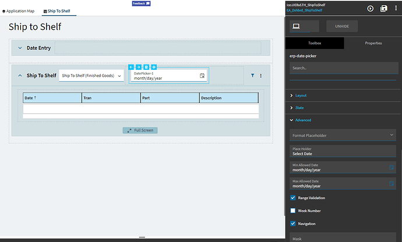The image size is (402, 242).
Task: Uncheck the Range Validation checkbox
Action: (293, 198)
